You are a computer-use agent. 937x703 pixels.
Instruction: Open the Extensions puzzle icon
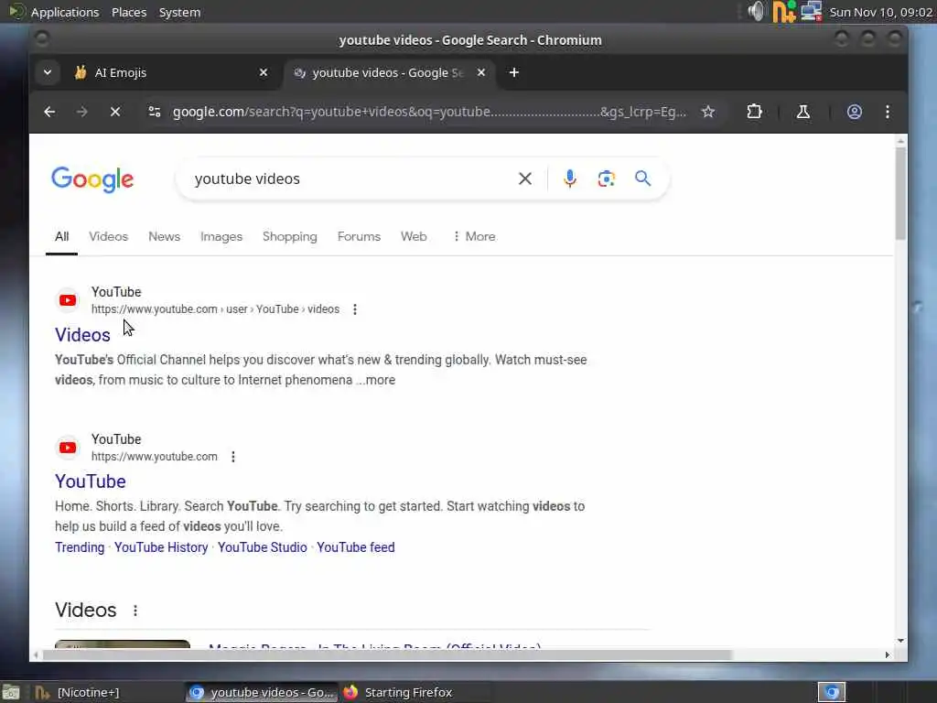(754, 112)
